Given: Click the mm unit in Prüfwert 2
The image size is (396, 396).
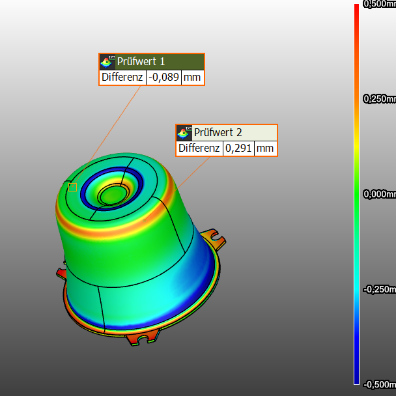Looking at the screenshot, I should click(x=266, y=148).
